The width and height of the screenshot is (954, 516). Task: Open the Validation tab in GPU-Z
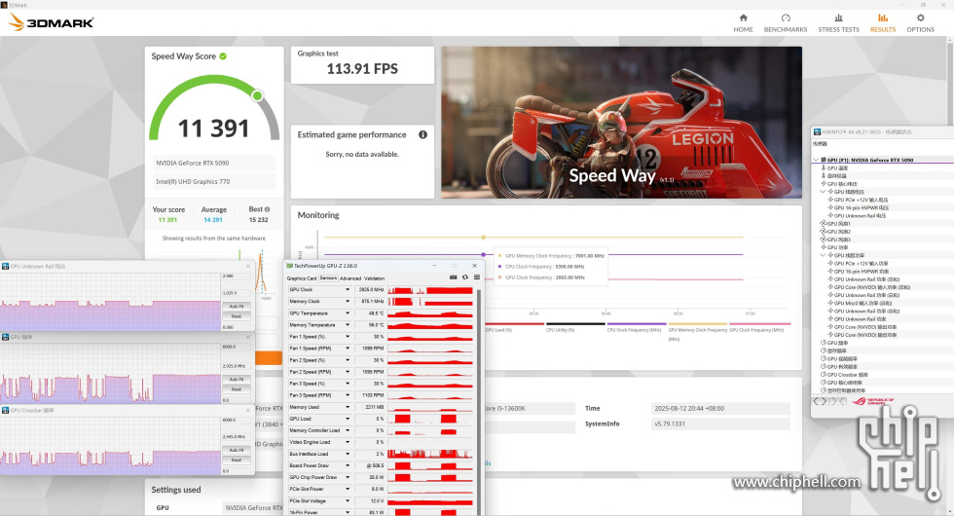point(374,278)
